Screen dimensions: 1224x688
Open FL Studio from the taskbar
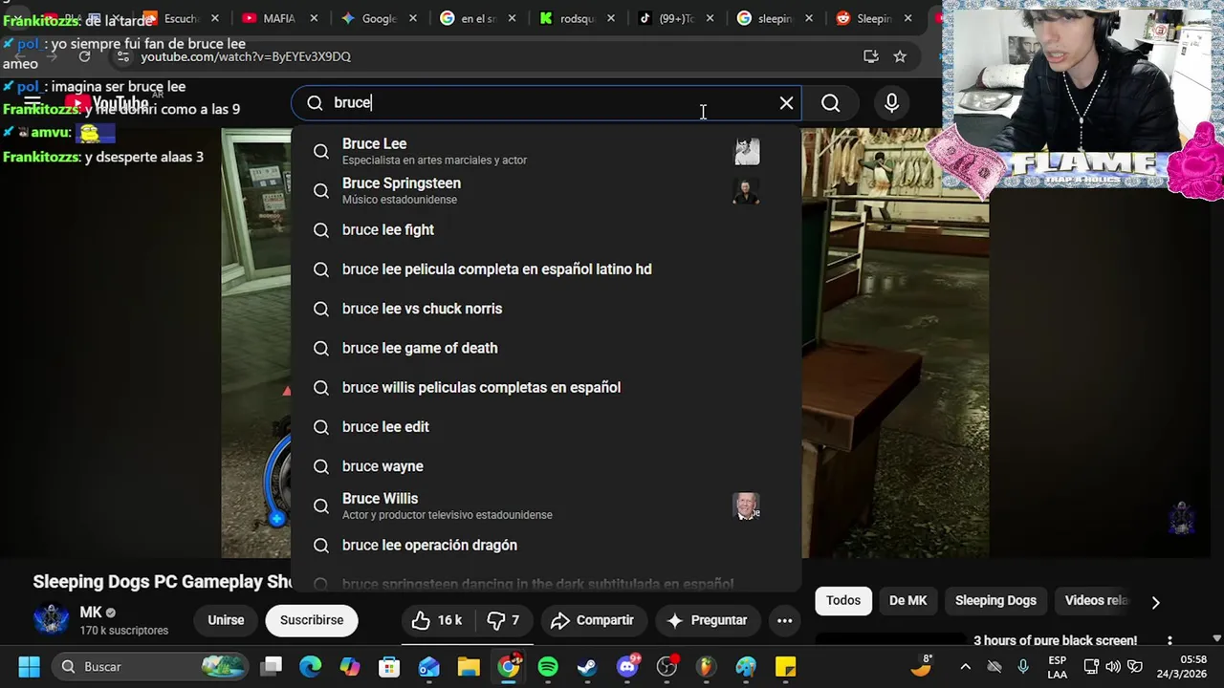click(x=706, y=666)
